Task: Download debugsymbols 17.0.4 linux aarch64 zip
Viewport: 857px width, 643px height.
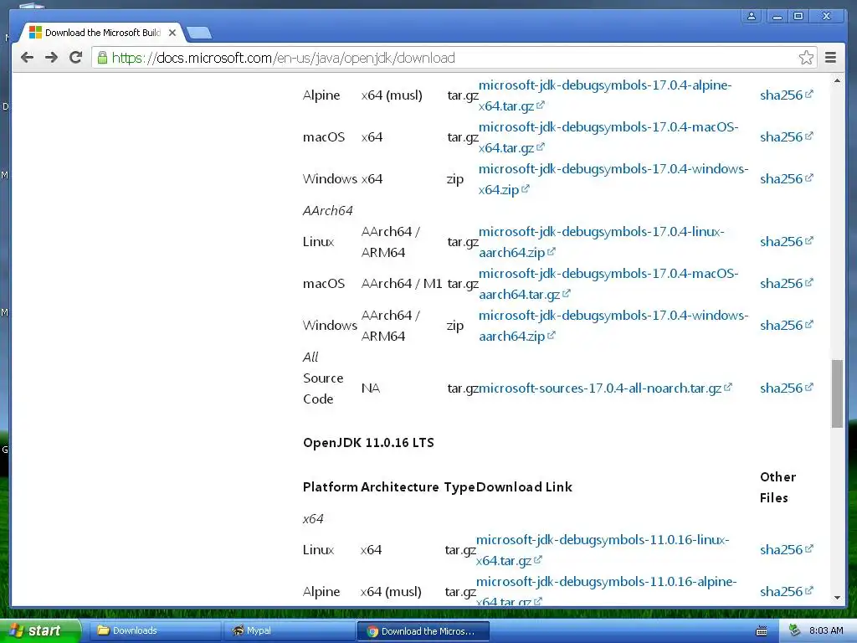Action: tap(602, 242)
